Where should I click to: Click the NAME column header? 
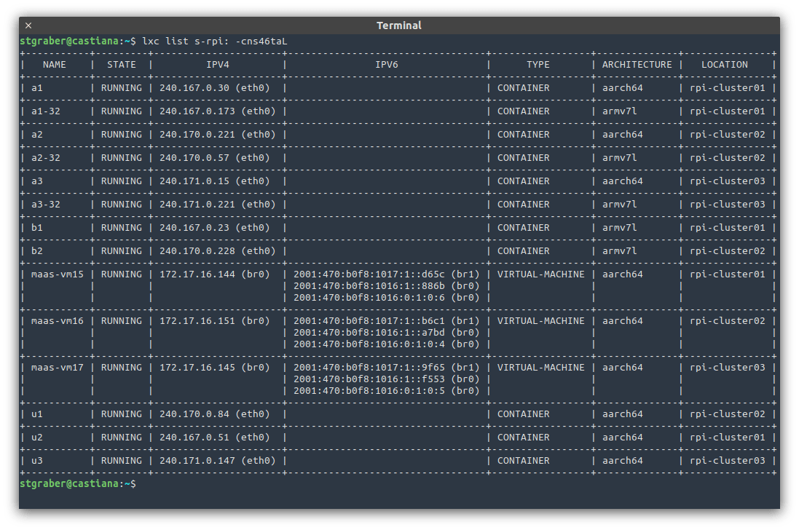(x=54, y=65)
